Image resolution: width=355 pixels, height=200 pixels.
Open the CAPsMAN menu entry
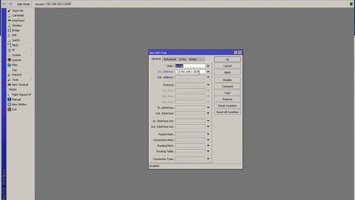coord(18,16)
